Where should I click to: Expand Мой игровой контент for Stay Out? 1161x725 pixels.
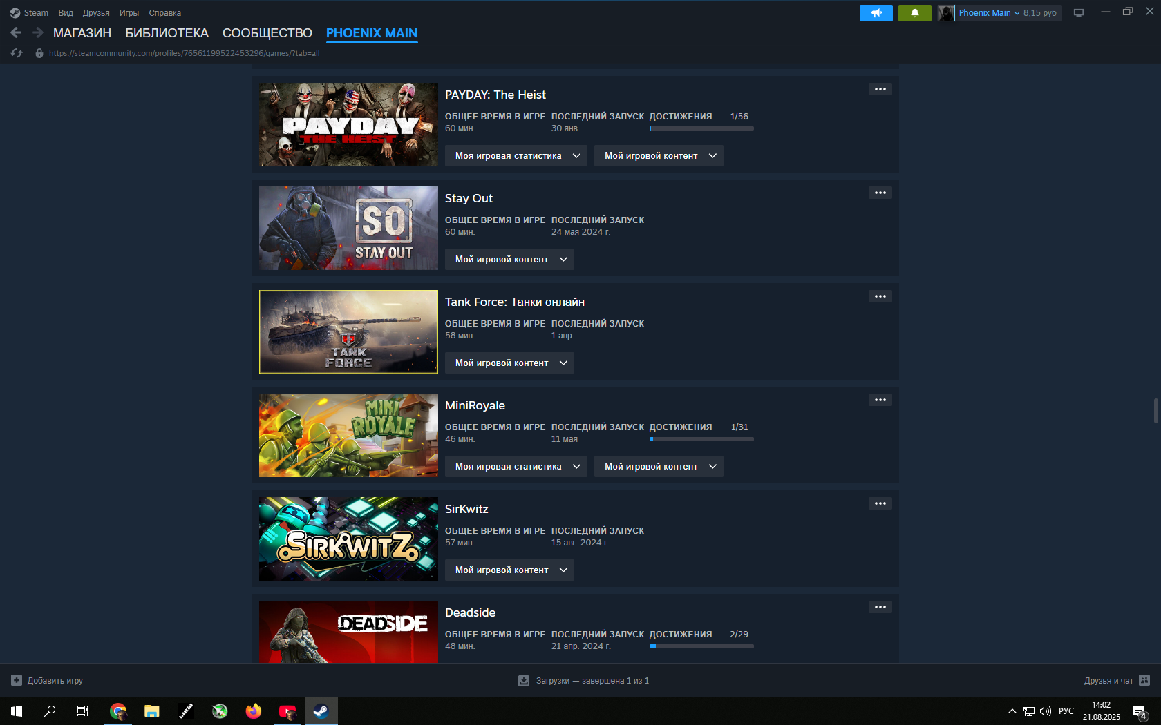[x=509, y=260]
